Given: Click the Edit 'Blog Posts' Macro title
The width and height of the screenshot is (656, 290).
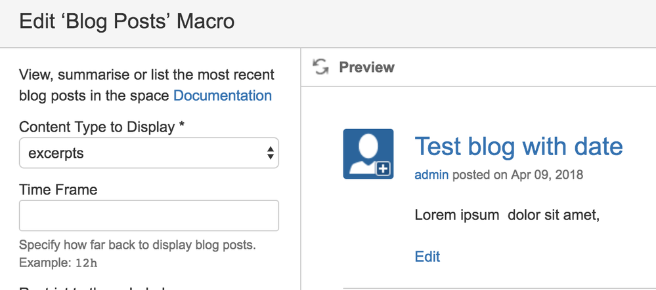Looking at the screenshot, I should pyautogui.click(x=127, y=22).
